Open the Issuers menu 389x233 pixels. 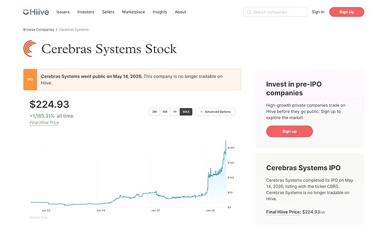pyautogui.click(x=63, y=12)
